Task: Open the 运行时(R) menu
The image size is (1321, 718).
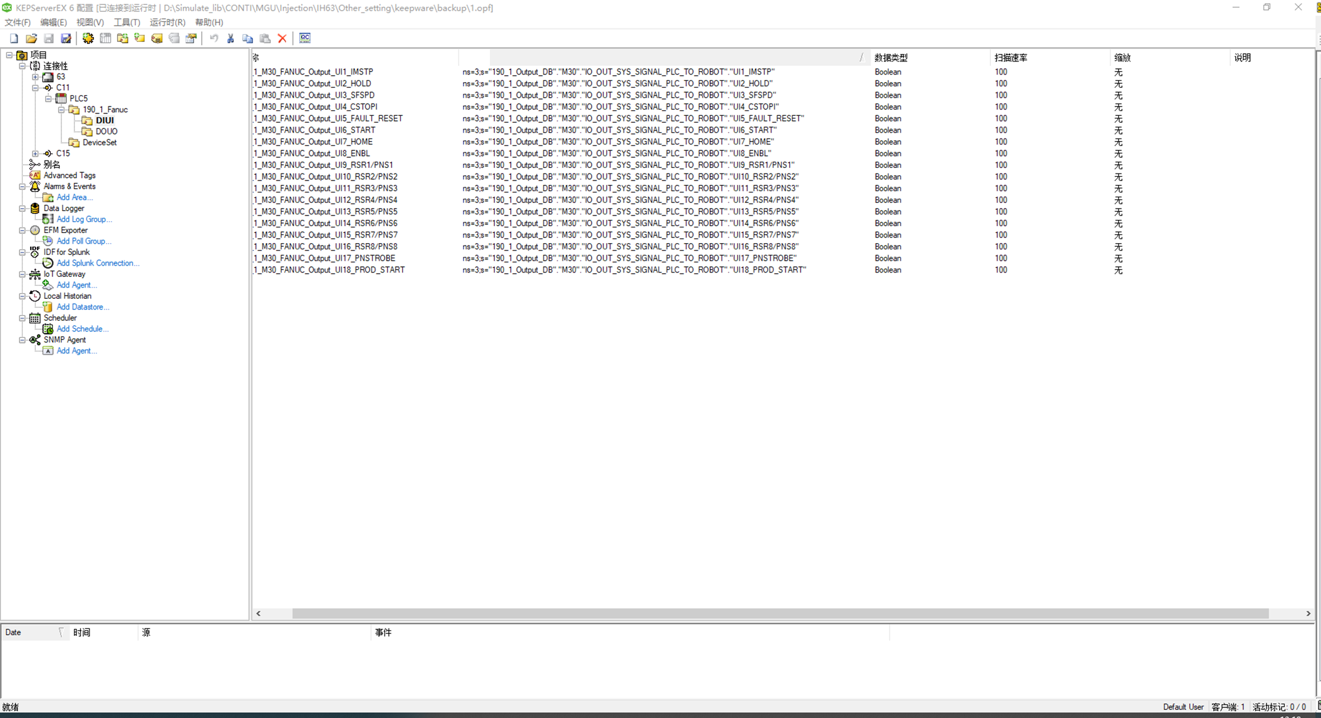Action: tap(167, 22)
